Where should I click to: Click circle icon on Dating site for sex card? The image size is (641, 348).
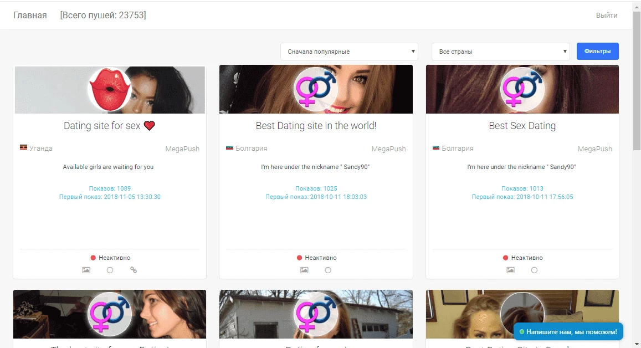(x=110, y=270)
